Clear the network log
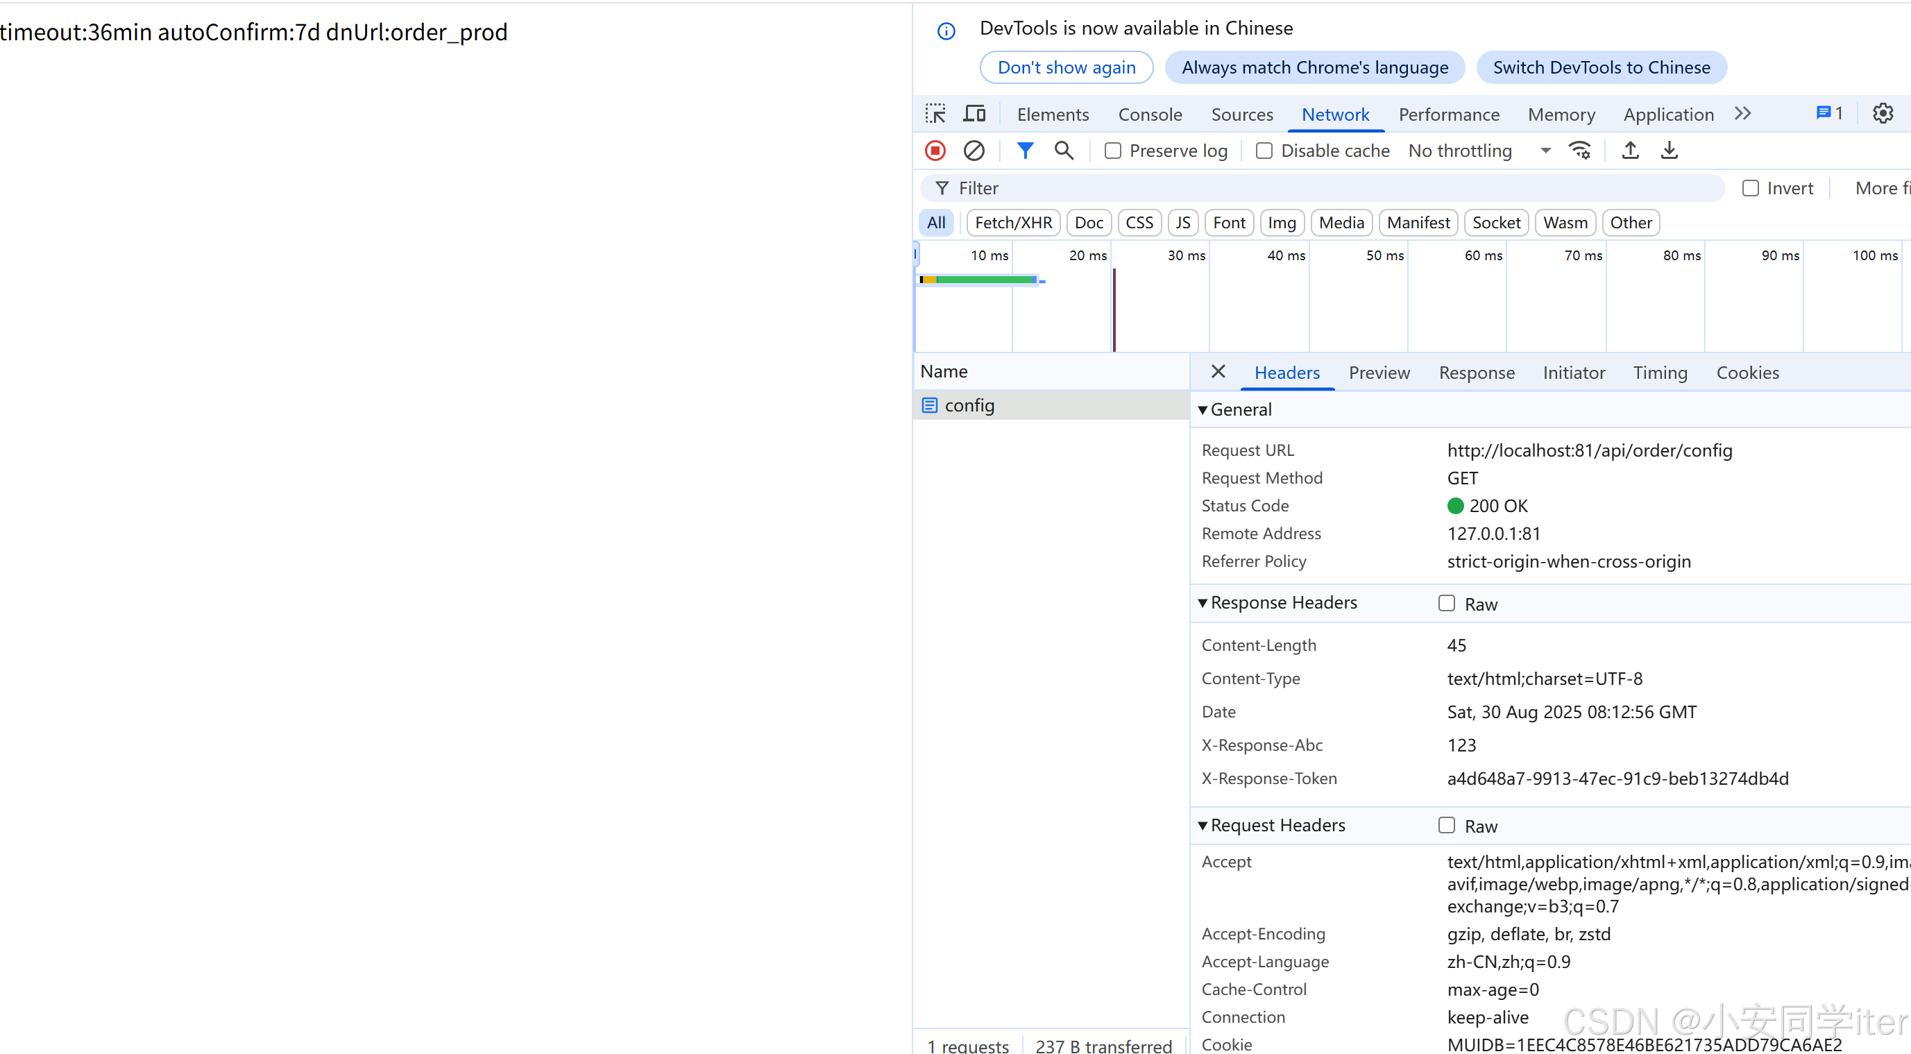 (x=974, y=151)
